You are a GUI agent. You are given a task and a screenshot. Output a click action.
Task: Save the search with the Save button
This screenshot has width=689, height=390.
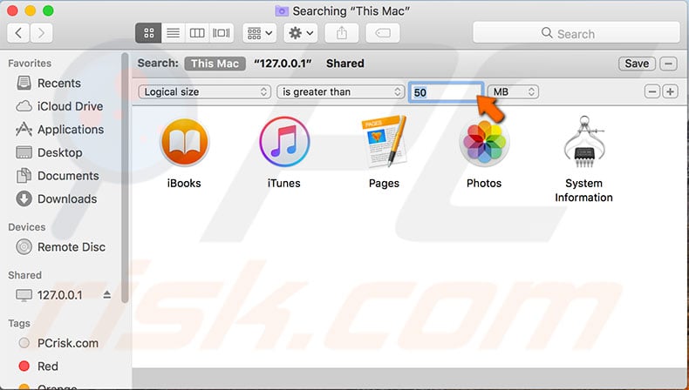(637, 64)
